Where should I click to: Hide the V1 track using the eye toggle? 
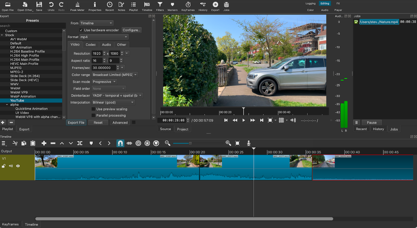18,166
